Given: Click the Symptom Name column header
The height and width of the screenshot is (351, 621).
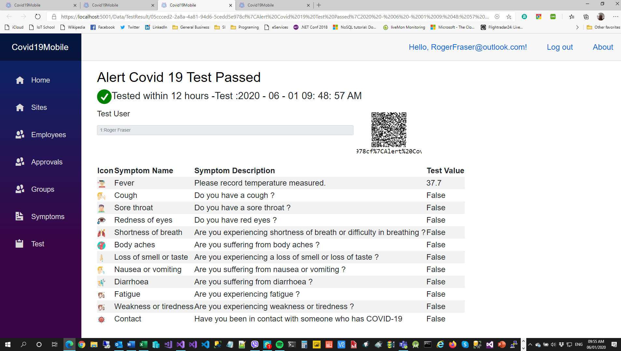Looking at the screenshot, I should pos(144,171).
